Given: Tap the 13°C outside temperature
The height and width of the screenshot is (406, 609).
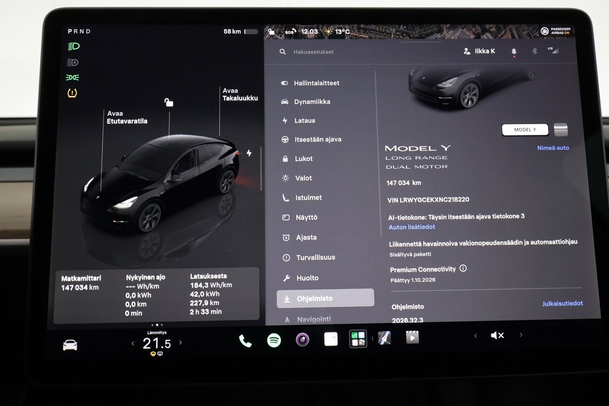Looking at the screenshot, I should click(342, 31).
